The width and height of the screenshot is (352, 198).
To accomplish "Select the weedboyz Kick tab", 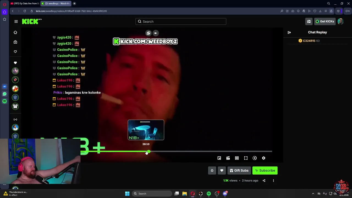I will (56, 4).
